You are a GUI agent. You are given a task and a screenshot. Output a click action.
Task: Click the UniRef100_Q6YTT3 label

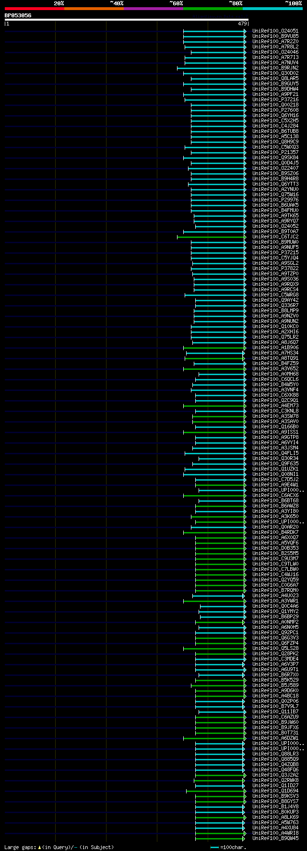pyautogui.click(x=275, y=184)
